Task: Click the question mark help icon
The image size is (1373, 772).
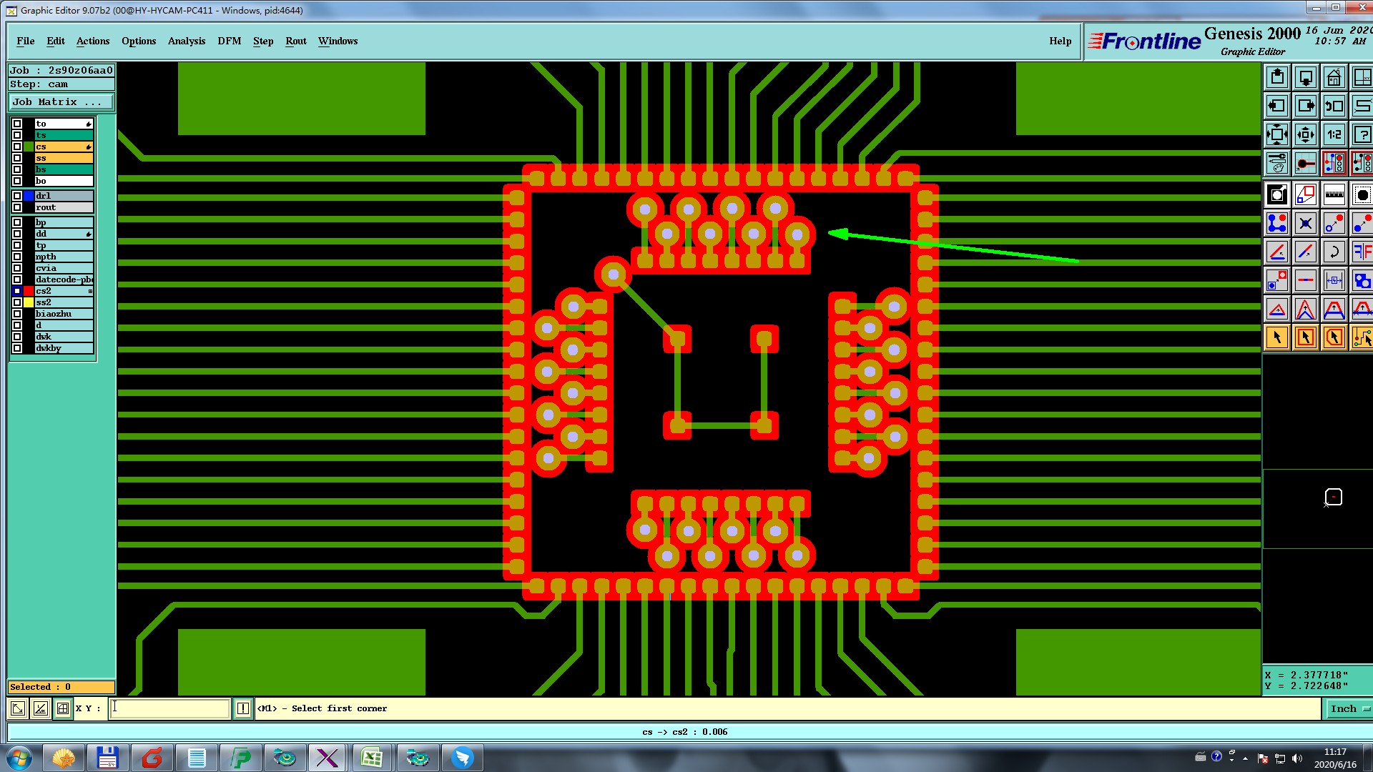Action: [x=1362, y=134]
